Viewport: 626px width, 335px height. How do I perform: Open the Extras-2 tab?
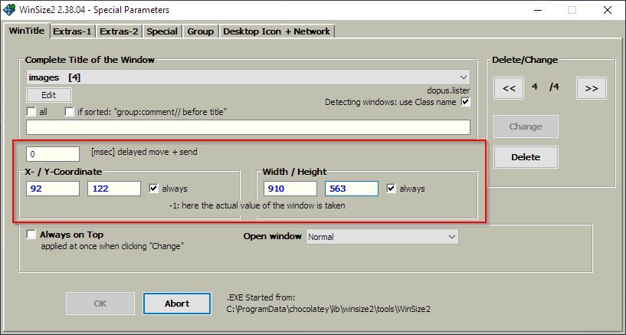(119, 31)
